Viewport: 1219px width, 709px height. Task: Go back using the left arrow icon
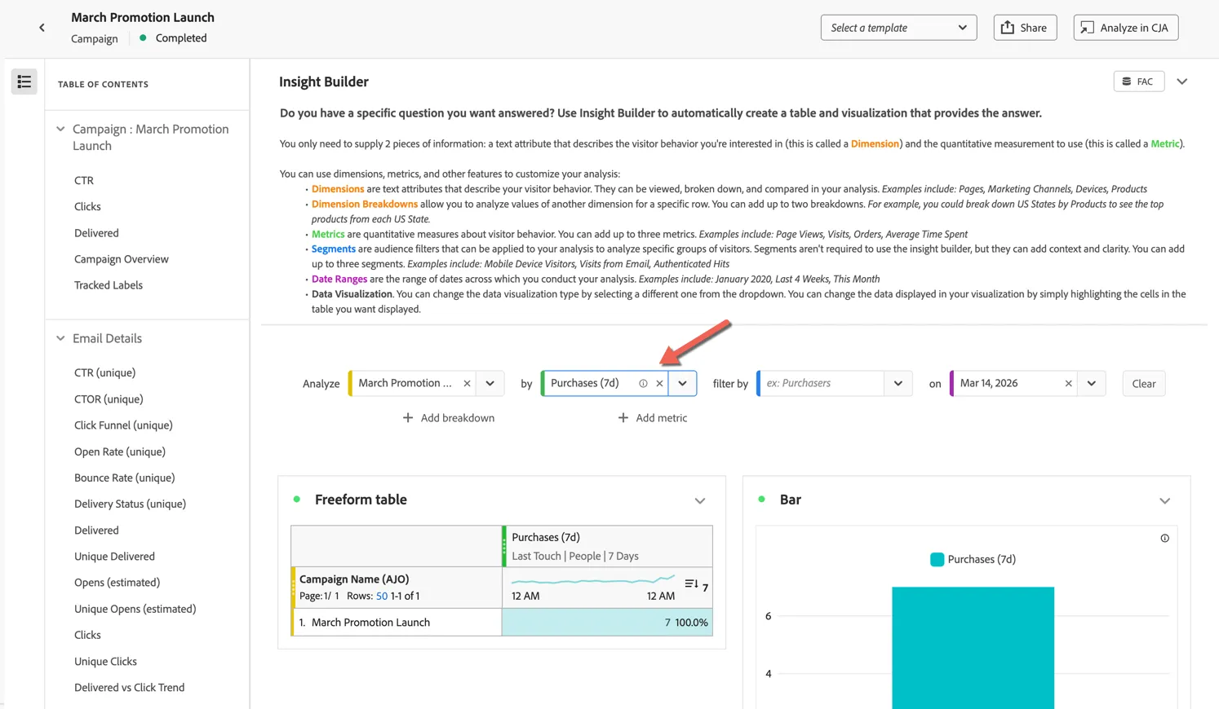(42, 28)
